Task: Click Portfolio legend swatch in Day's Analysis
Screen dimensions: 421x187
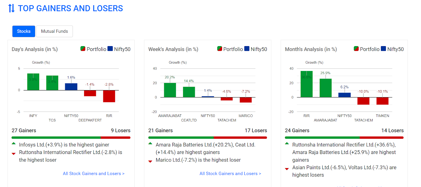Action: click(83, 49)
